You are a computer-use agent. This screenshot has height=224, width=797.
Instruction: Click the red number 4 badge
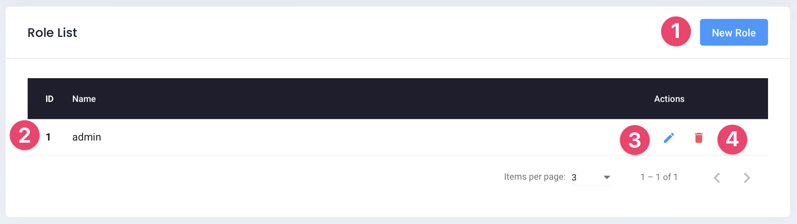point(732,140)
